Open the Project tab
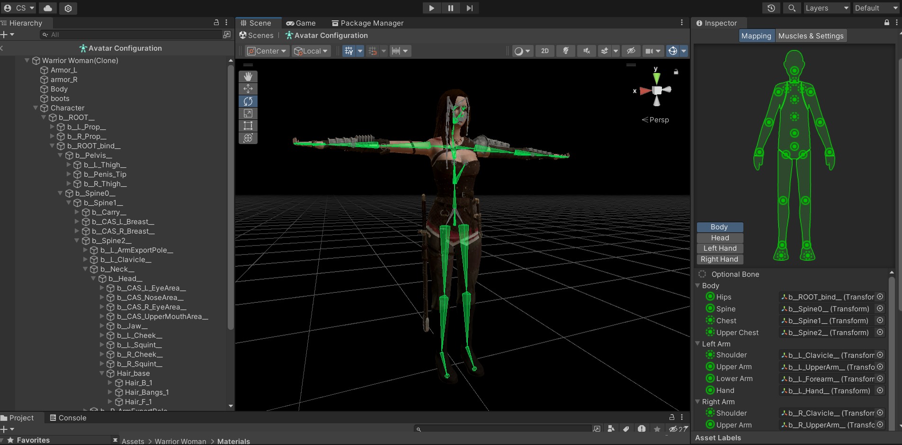902x445 pixels. pos(18,418)
